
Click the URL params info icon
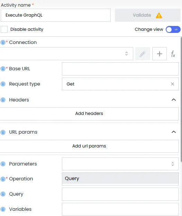coord(3,132)
